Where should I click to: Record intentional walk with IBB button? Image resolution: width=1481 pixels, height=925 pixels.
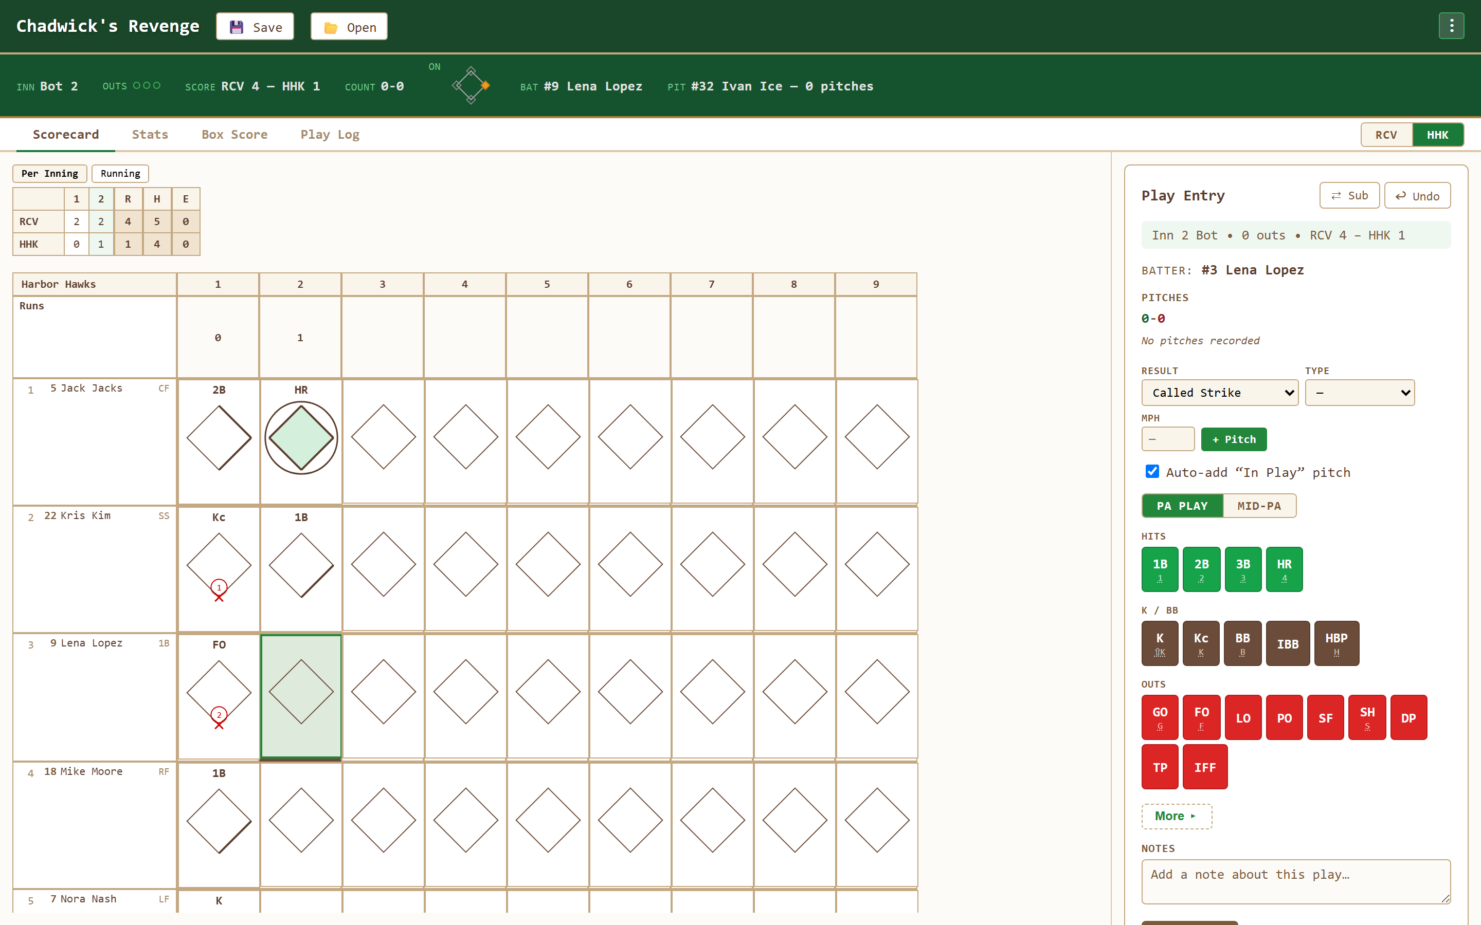pyautogui.click(x=1288, y=643)
